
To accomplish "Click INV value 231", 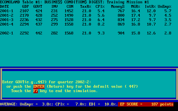I will (55, 11).
